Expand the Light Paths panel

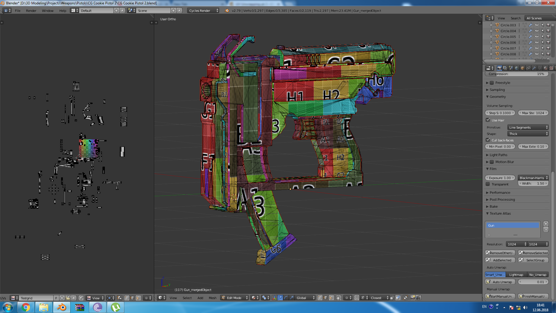tap(498, 155)
